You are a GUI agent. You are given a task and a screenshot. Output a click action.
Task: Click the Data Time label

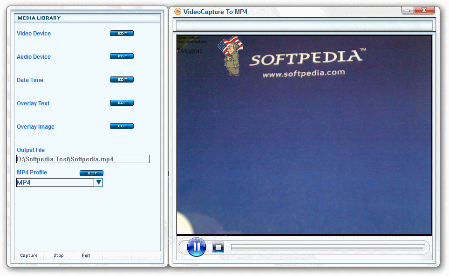[x=30, y=80]
